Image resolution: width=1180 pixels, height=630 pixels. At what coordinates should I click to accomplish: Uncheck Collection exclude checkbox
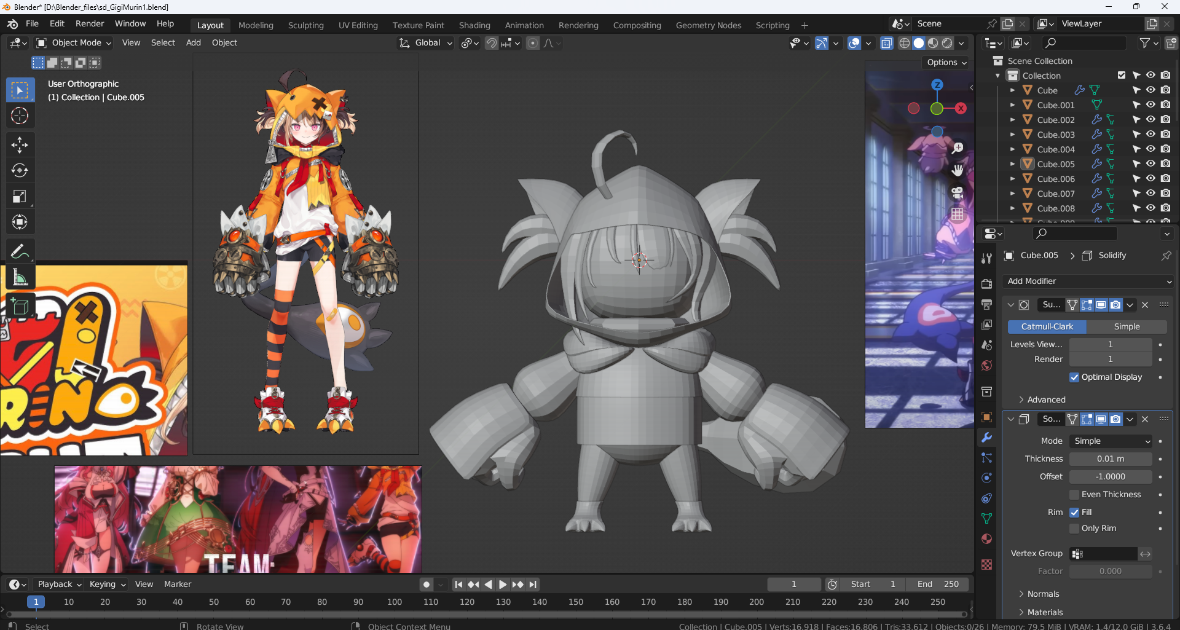1122,76
